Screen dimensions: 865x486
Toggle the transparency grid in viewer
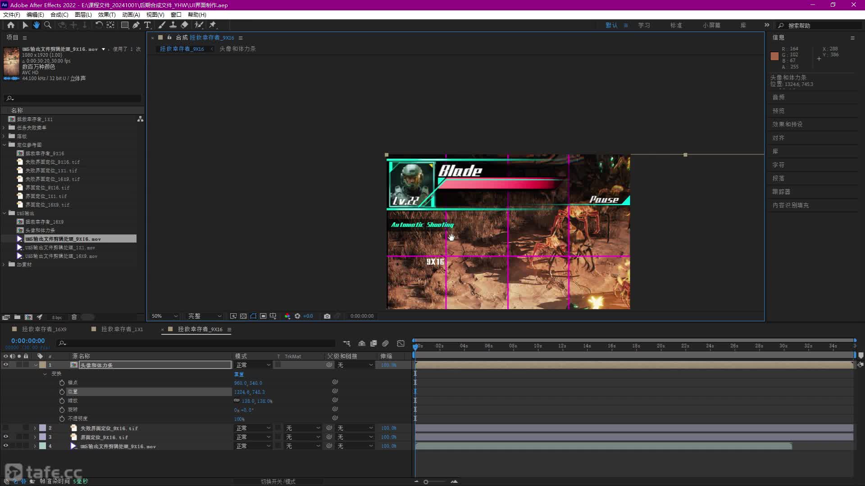pyautogui.click(x=243, y=316)
